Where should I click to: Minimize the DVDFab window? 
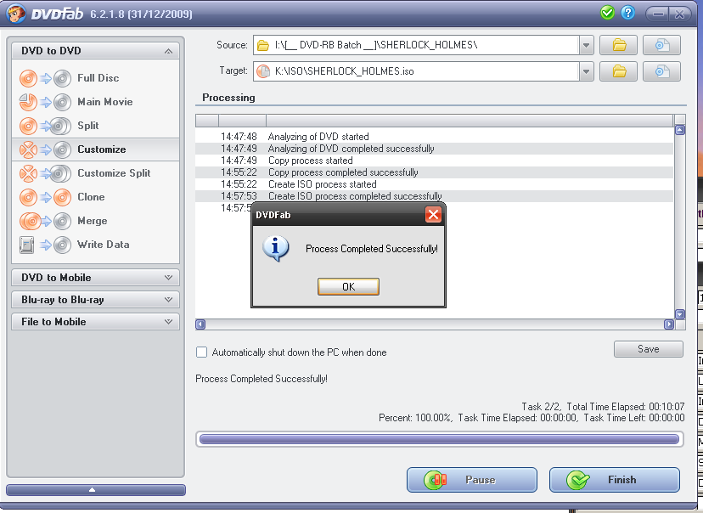tap(658, 14)
